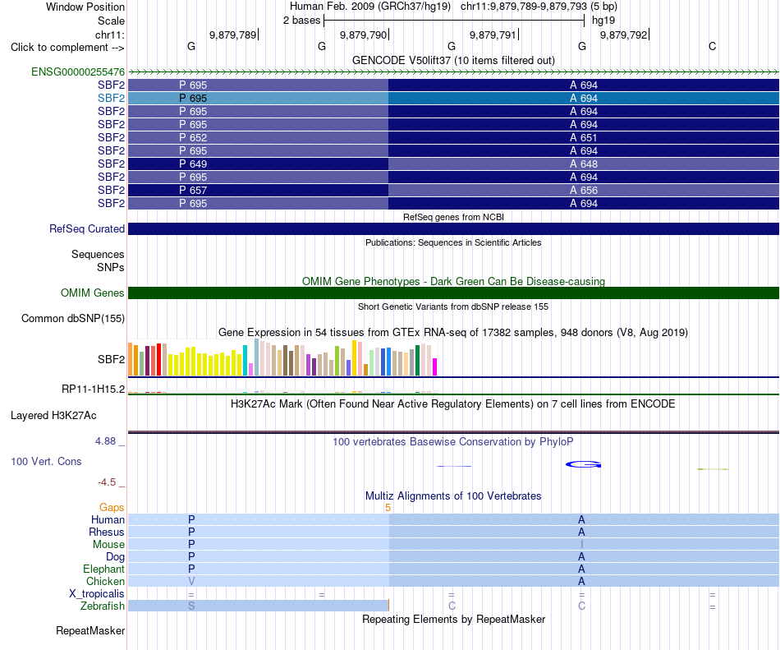Click the Common dbSNP(155) label

coord(72,319)
